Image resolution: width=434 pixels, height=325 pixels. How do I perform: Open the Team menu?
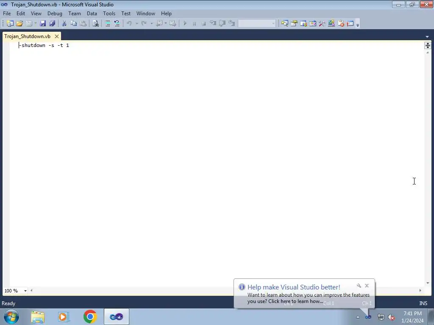(75, 13)
